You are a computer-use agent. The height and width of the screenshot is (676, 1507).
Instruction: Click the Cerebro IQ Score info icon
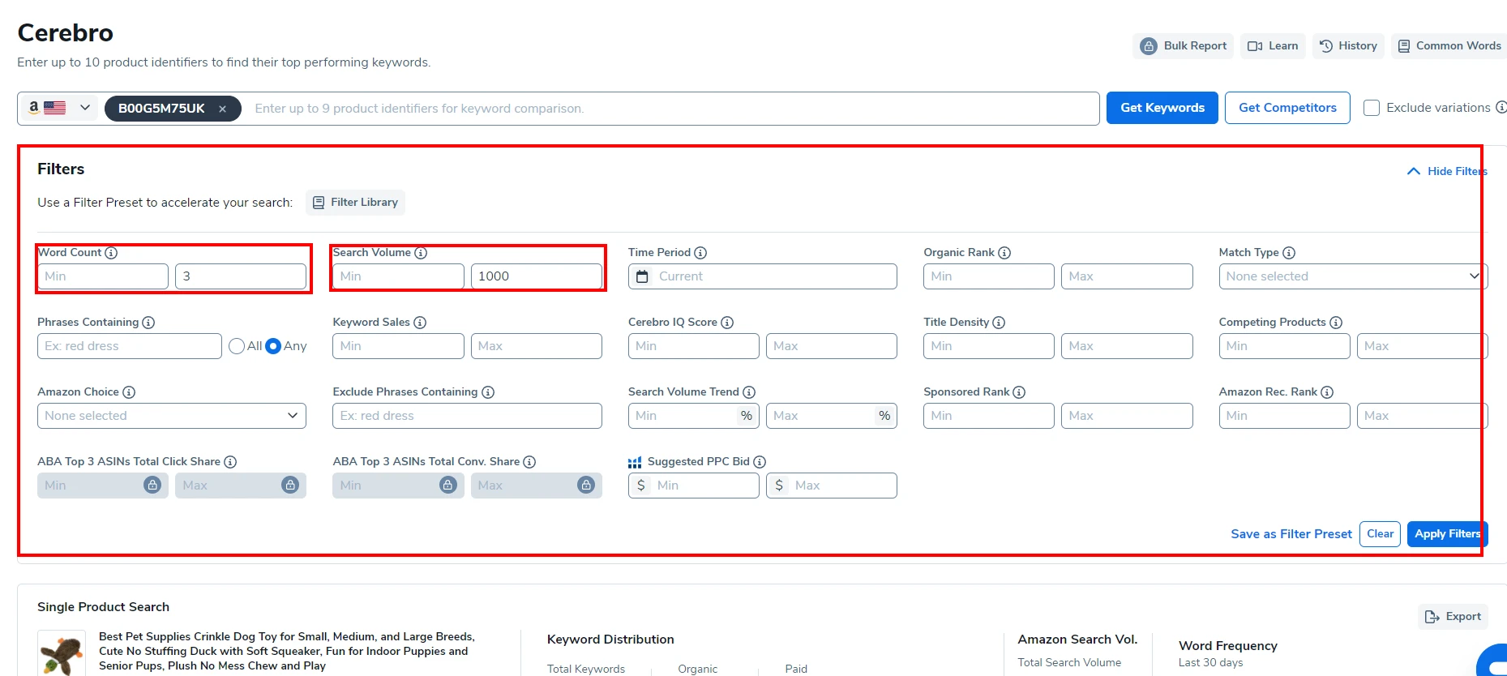click(x=727, y=323)
